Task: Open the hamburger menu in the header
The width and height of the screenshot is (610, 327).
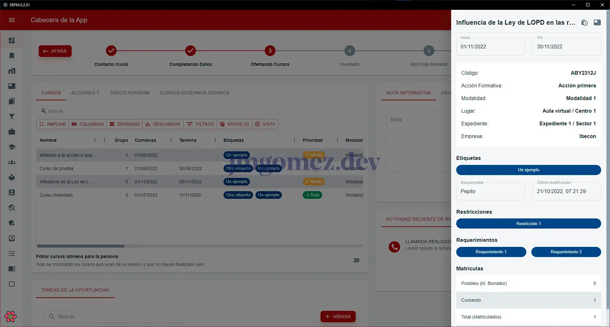Action: coord(12,20)
